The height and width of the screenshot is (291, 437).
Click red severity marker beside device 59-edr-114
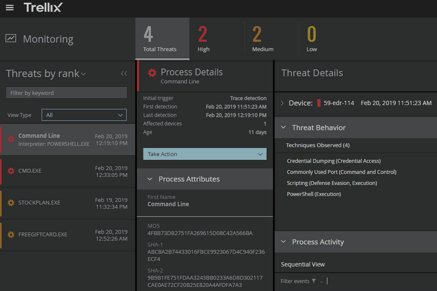(x=319, y=103)
